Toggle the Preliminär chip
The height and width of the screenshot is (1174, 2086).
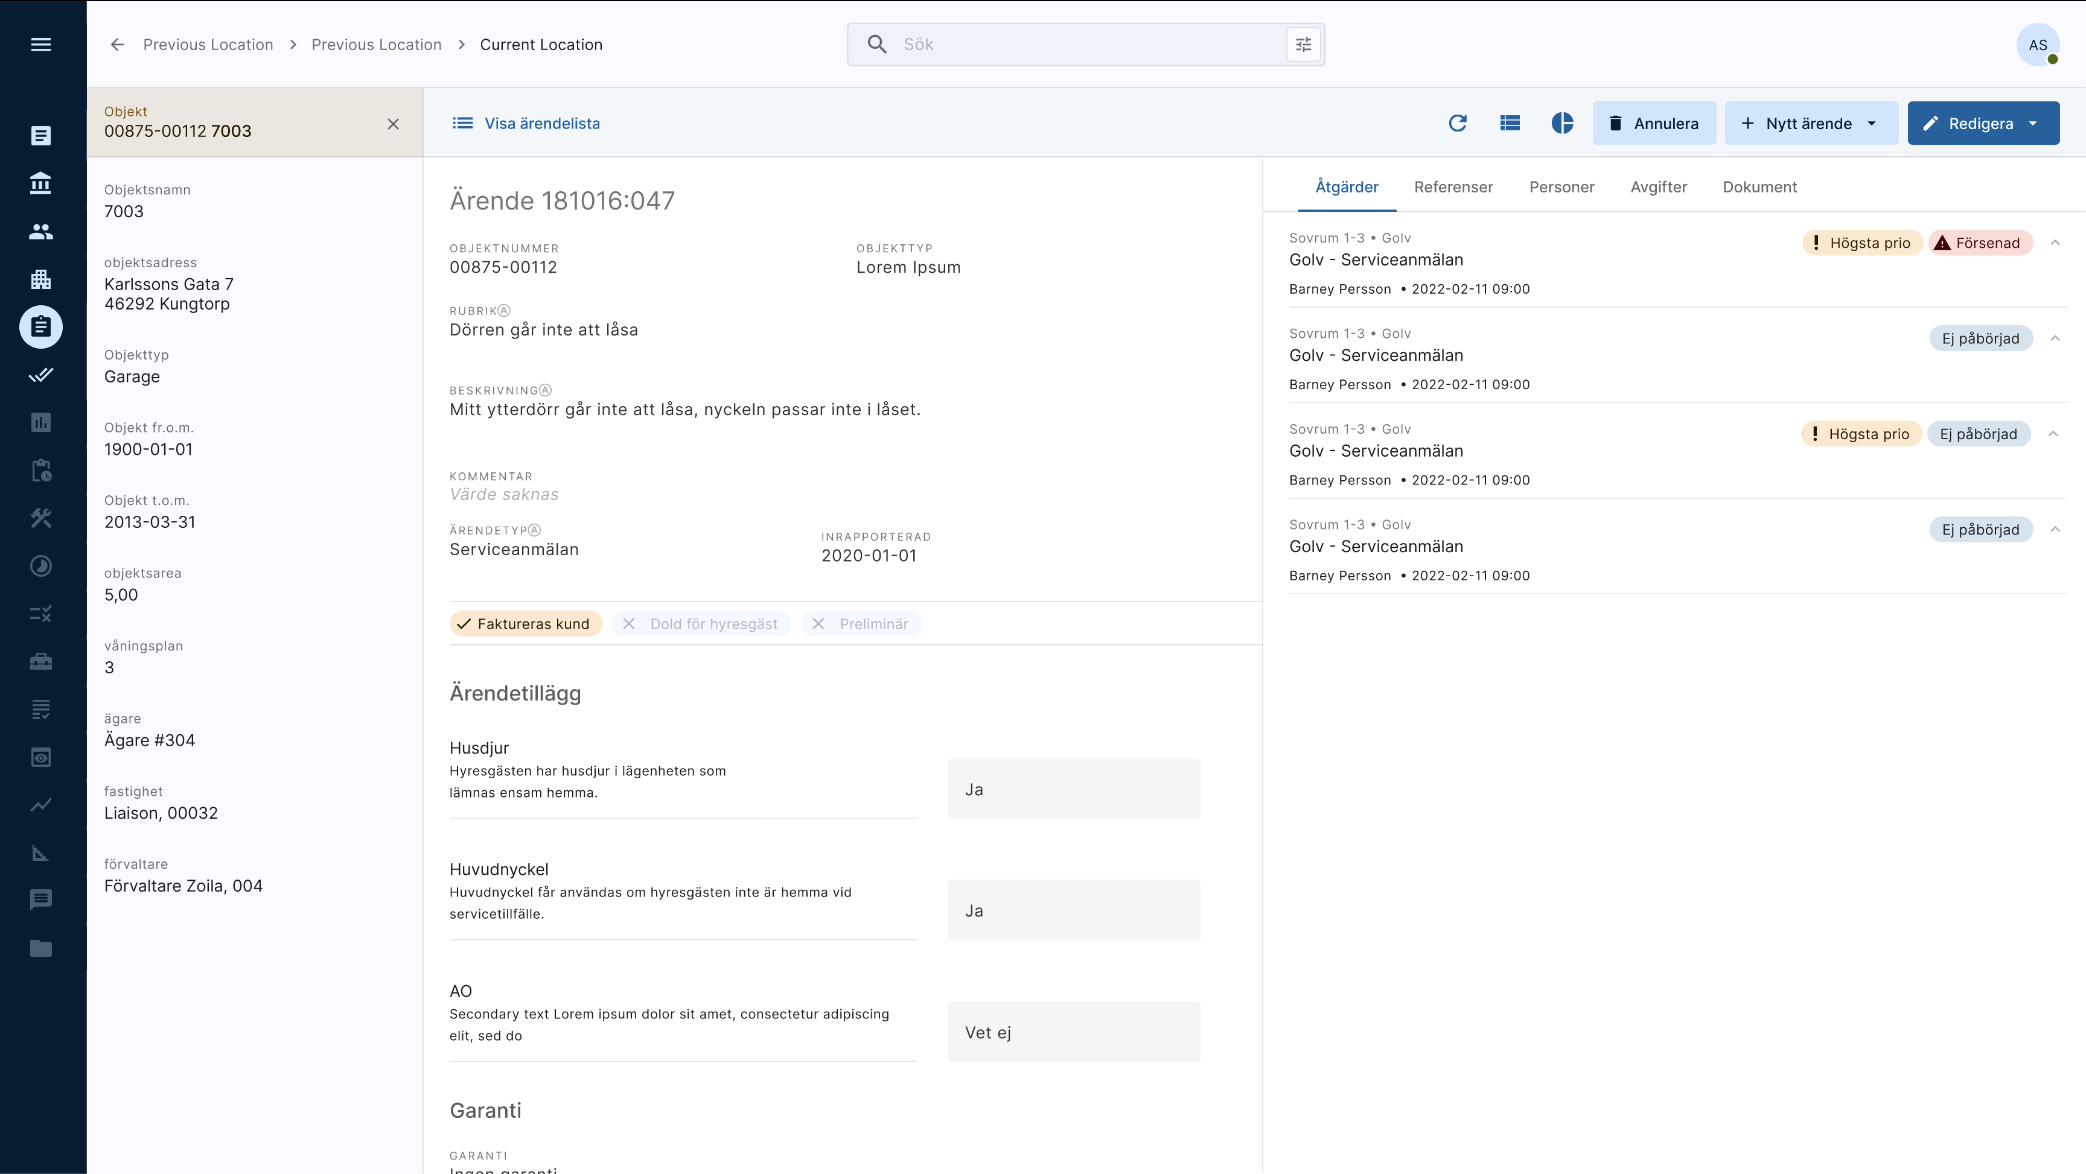click(861, 623)
